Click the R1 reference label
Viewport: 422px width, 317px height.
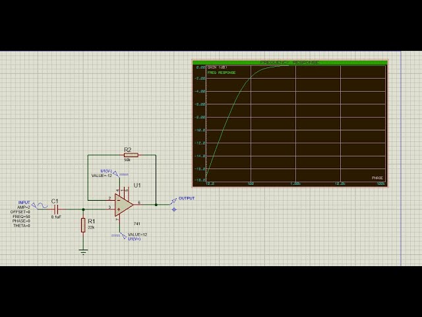[92, 221]
